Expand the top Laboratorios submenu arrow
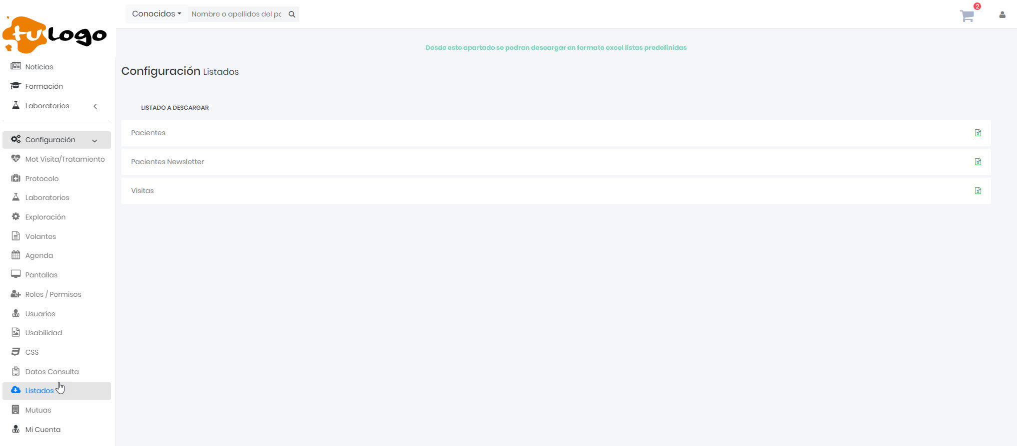 pos(95,106)
